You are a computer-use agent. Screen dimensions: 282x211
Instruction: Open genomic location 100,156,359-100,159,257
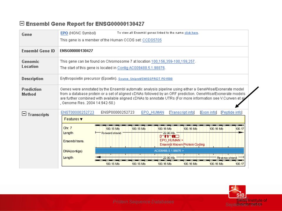point(173,61)
